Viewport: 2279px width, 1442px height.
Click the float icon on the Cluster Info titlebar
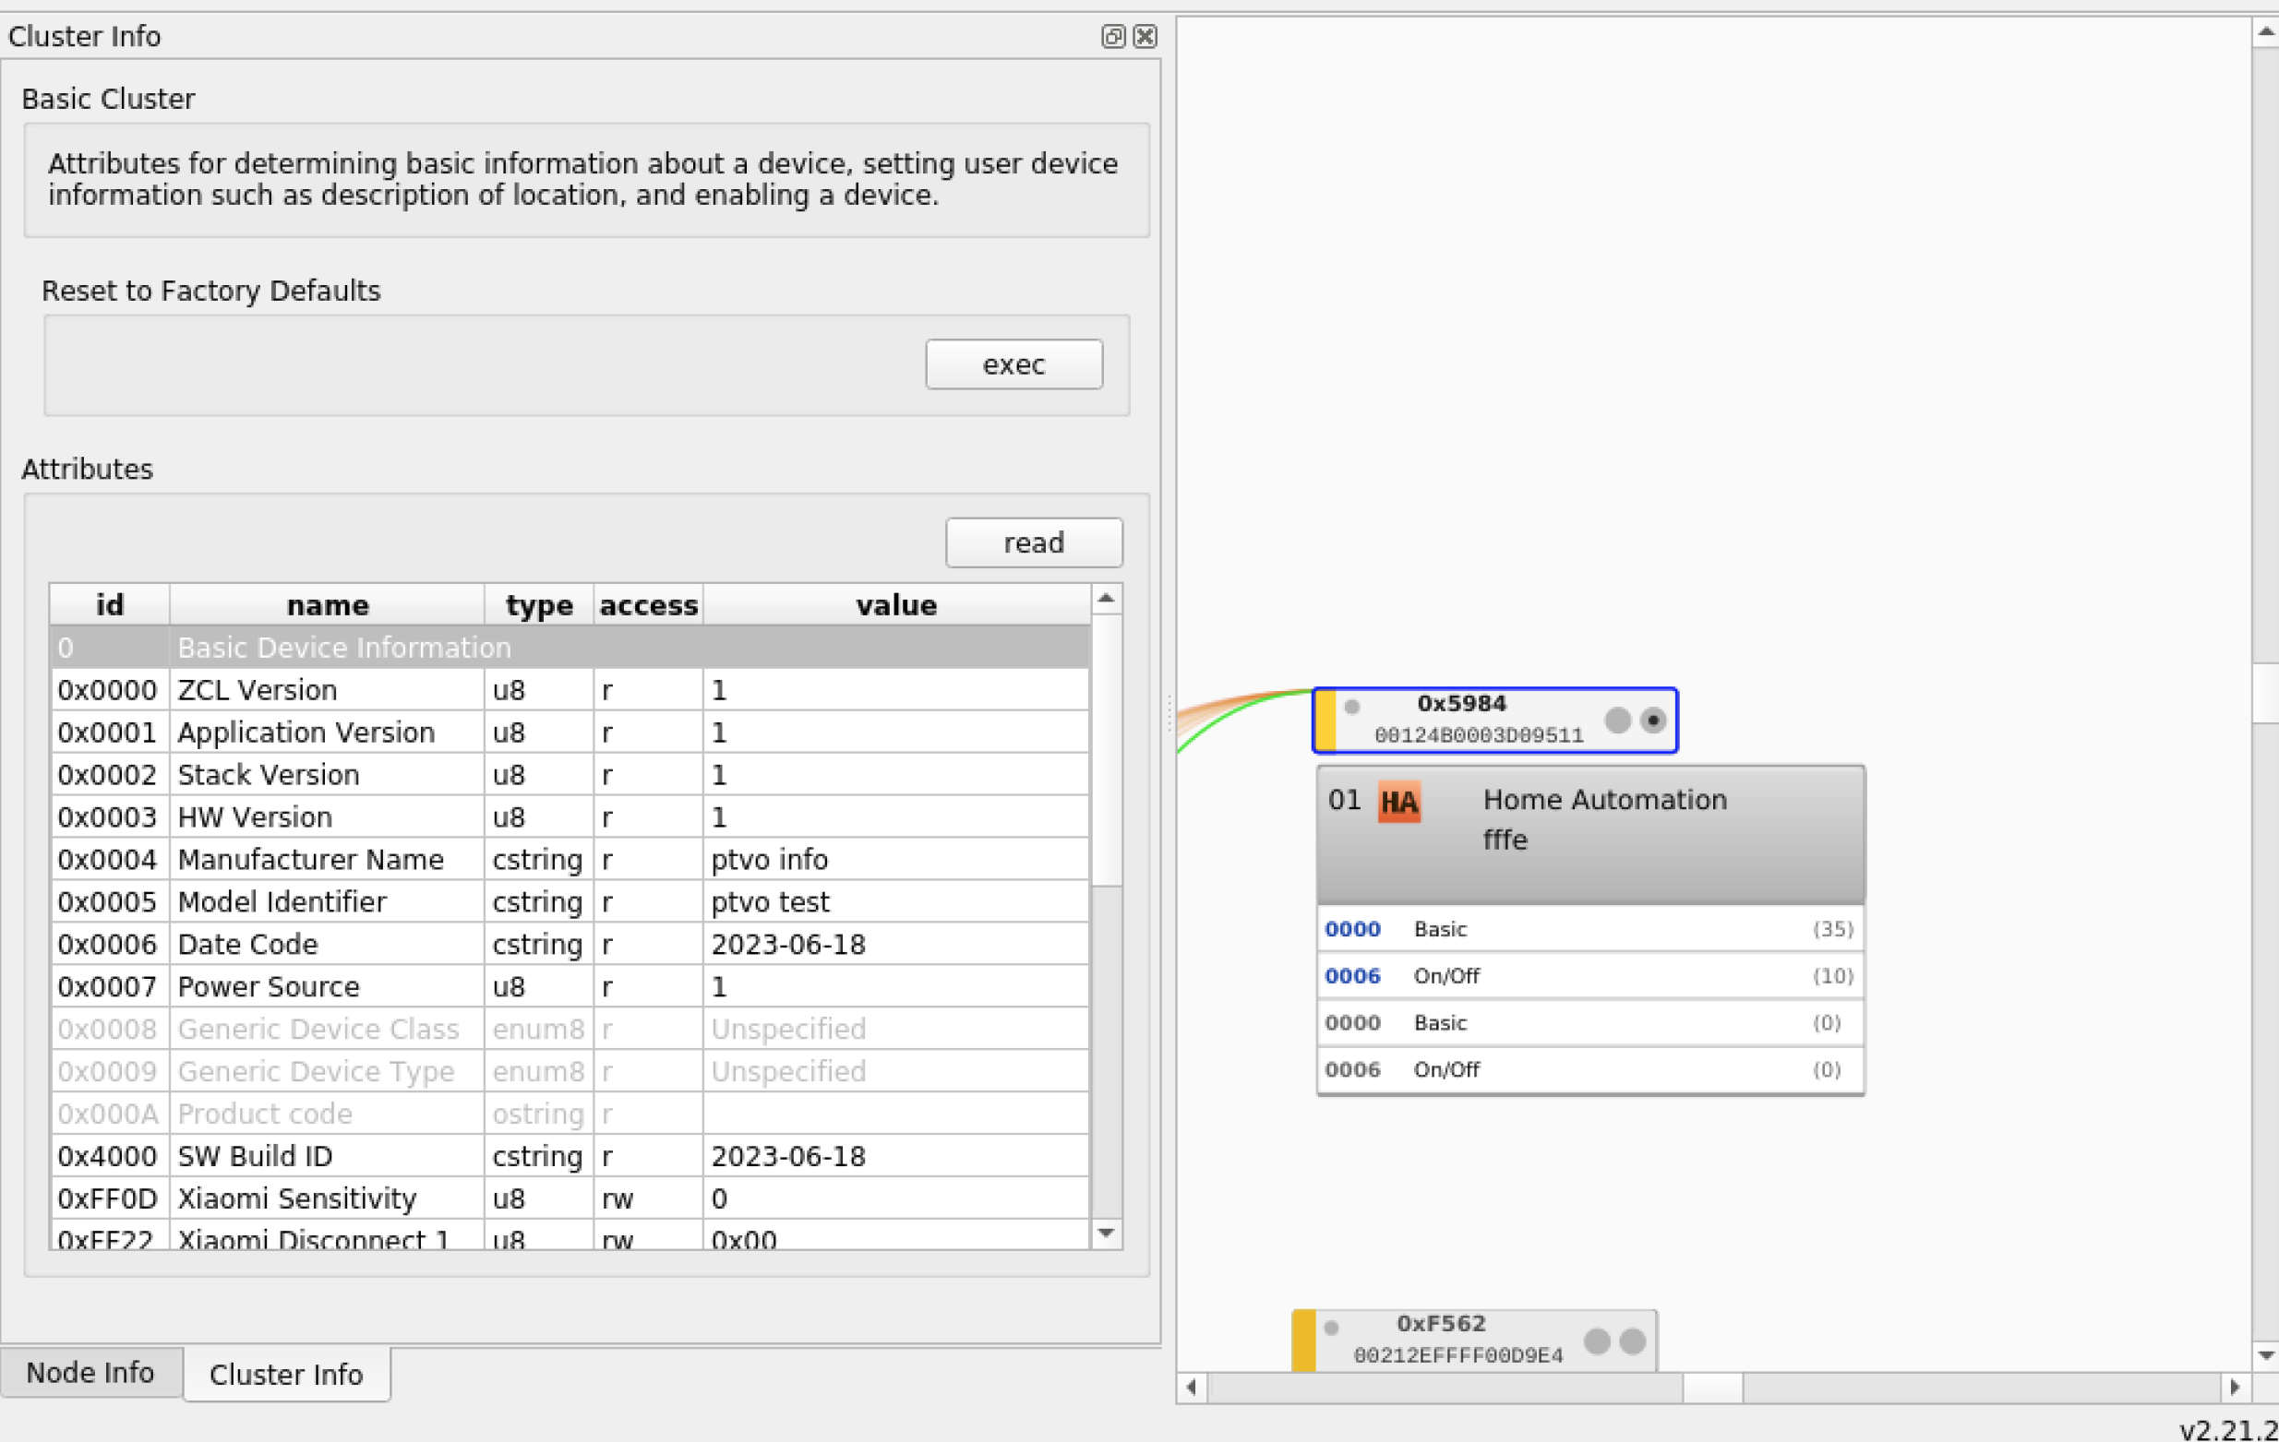click(1113, 36)
